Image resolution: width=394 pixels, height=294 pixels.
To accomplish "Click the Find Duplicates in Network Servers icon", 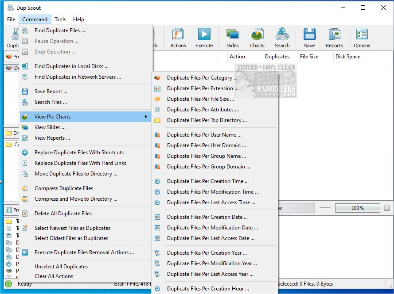I will [25, 77].
